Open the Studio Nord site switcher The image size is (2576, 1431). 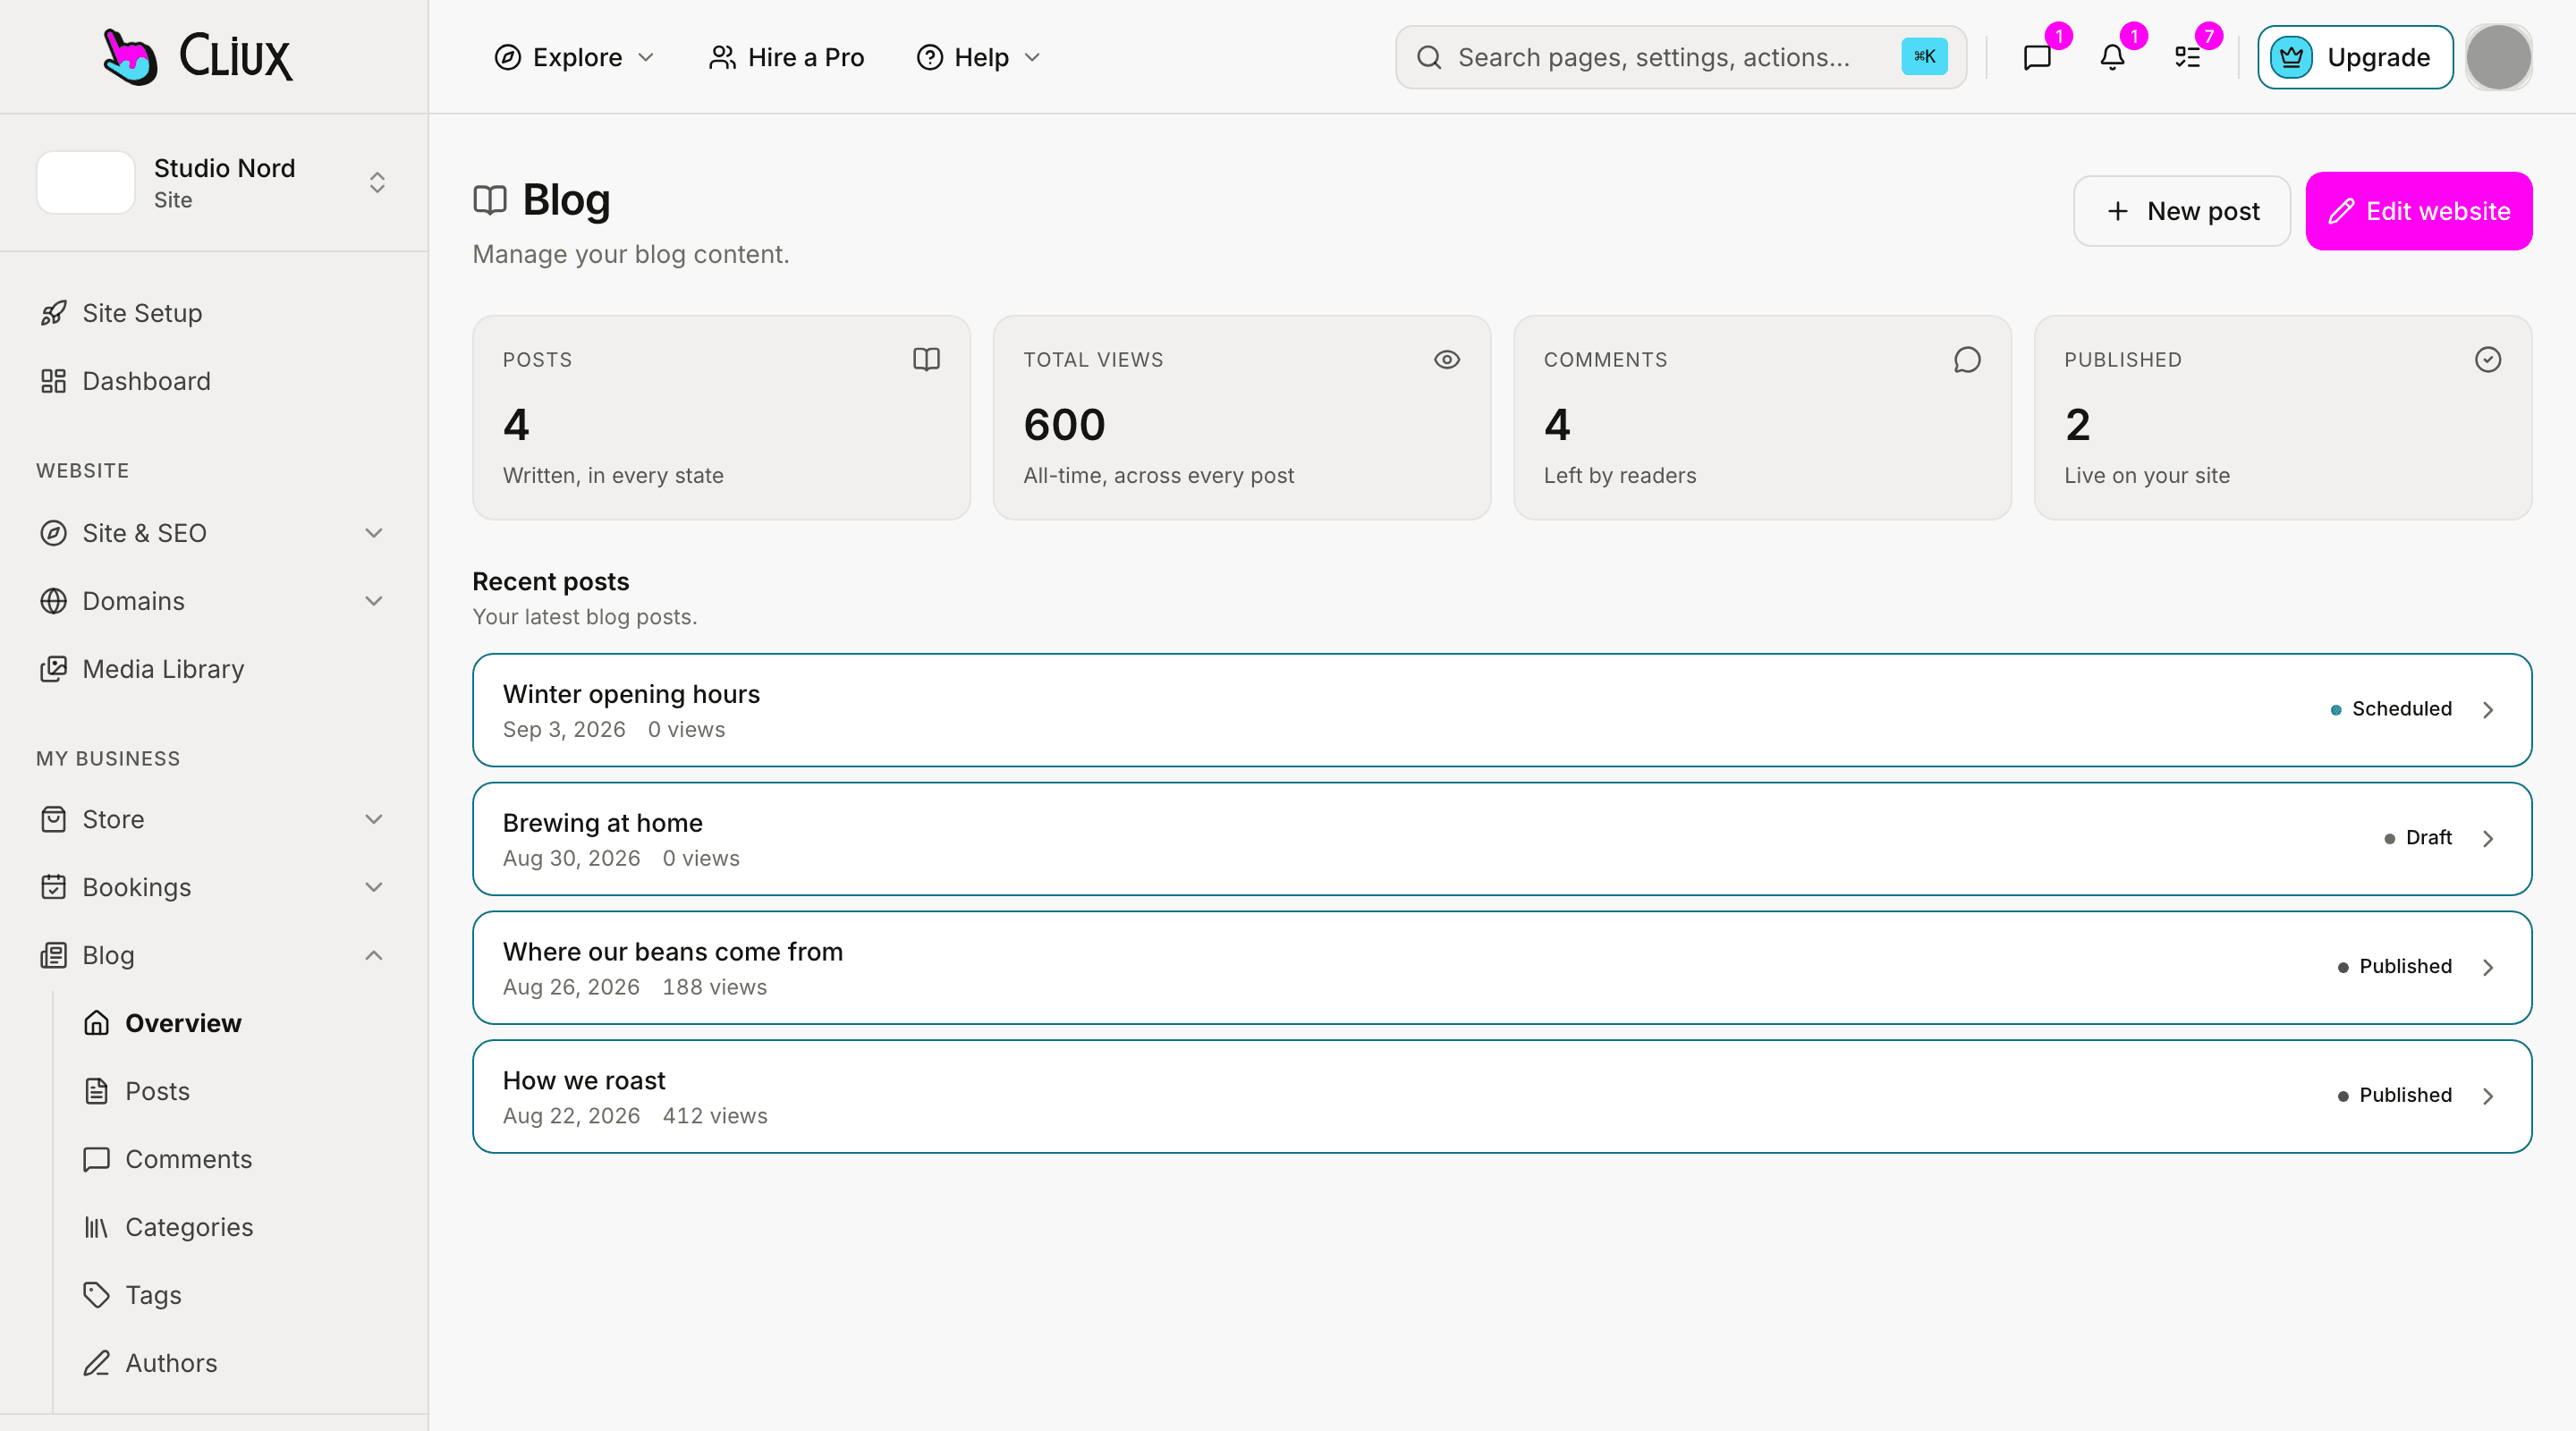(x=214, y=183)
